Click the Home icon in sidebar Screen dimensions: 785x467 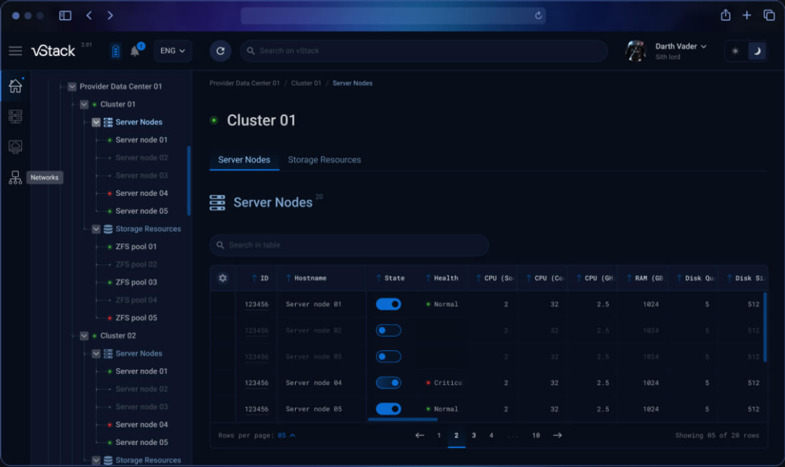tap(15, 86)
